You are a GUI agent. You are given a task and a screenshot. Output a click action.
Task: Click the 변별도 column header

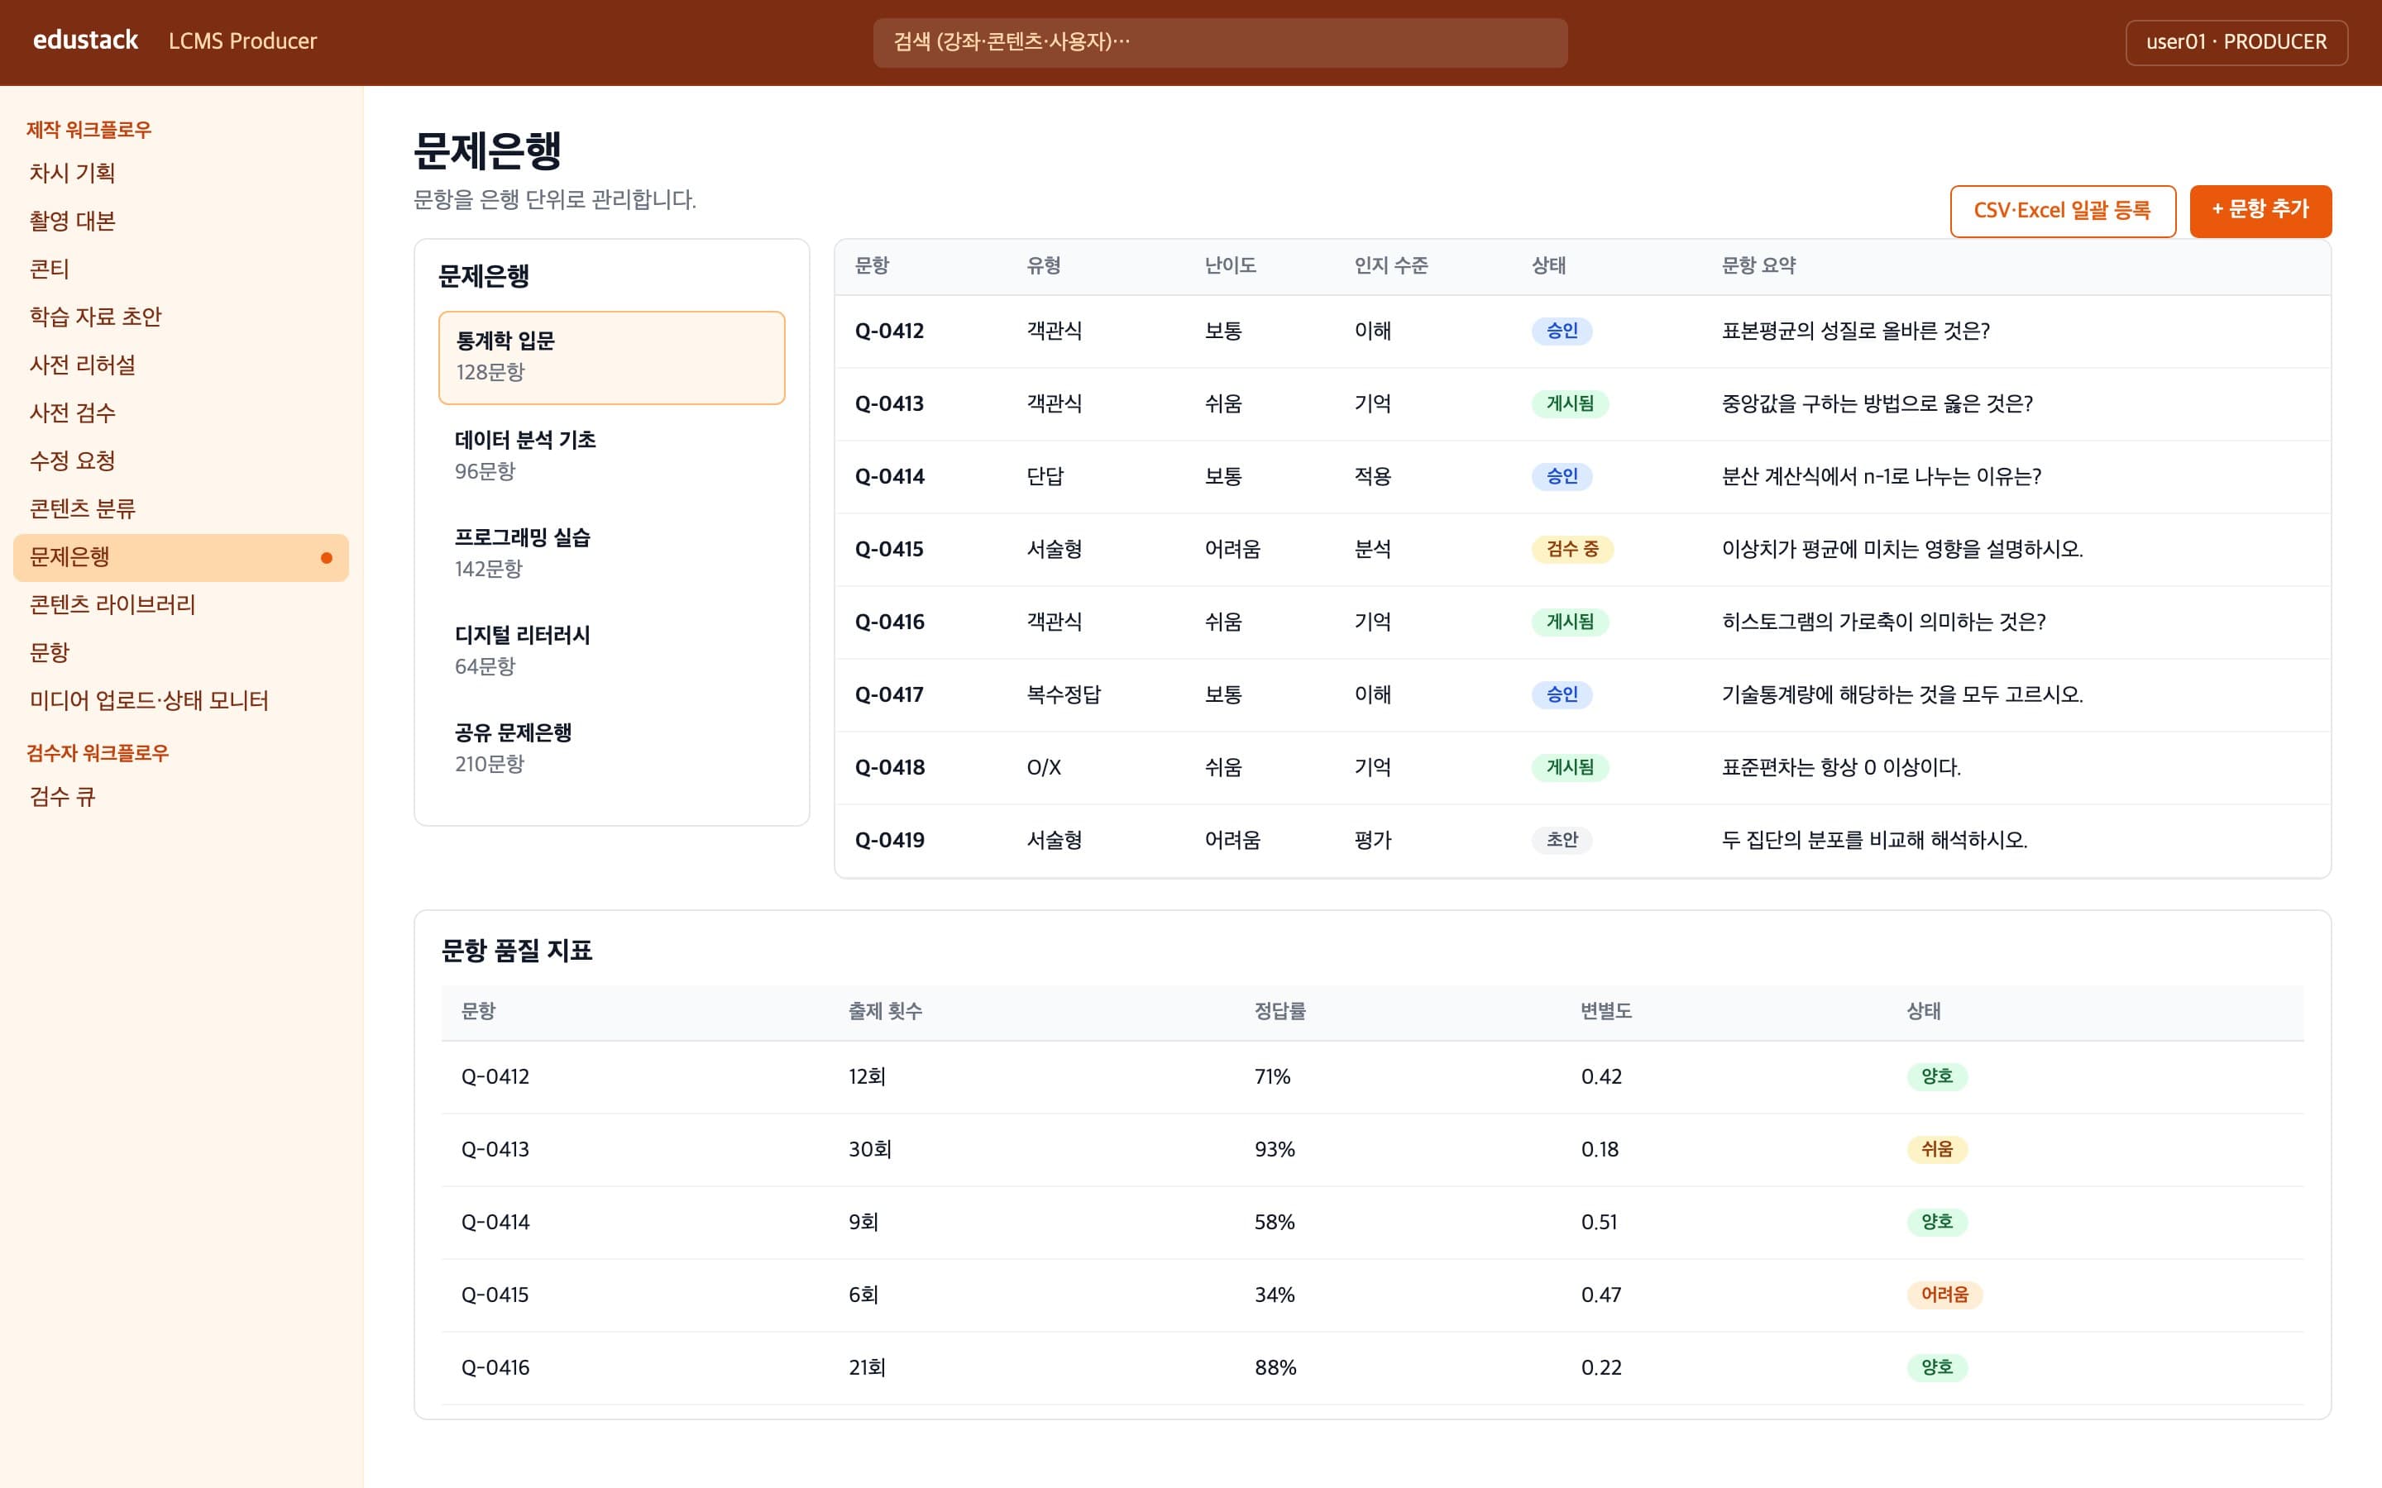coord(1605,1012)
